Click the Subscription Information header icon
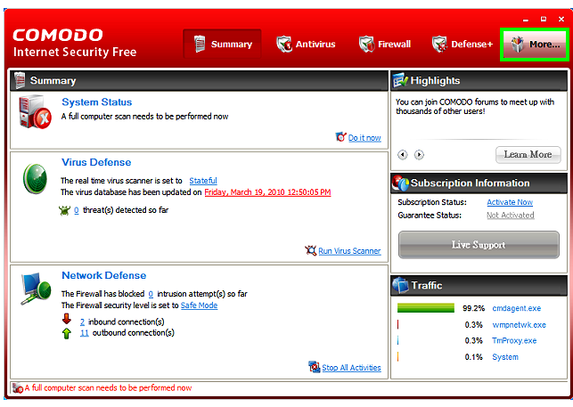The image size is (573, 407). pos(400,183)
